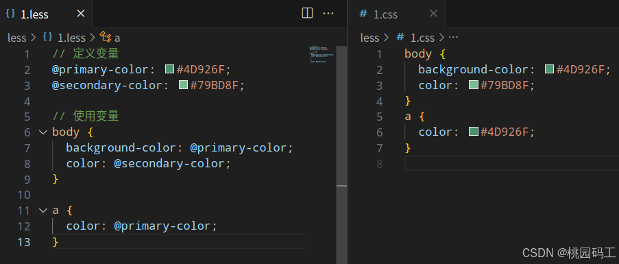
Task: Collapse the 'a' rule fold arrow
Action: [43, 211]
